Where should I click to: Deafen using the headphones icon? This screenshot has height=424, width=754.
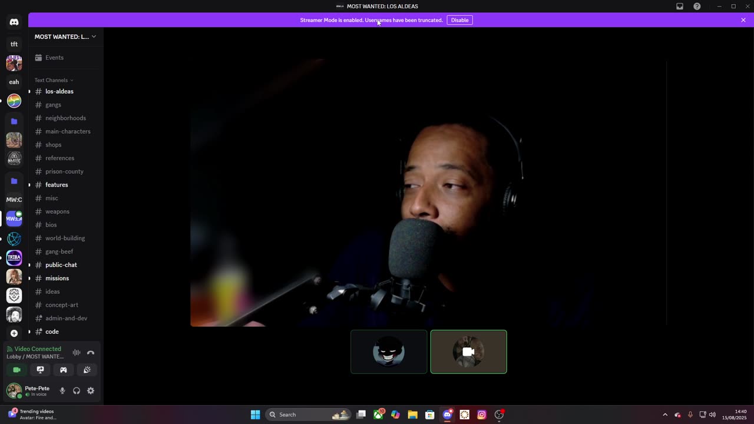[x=77, y=390]
